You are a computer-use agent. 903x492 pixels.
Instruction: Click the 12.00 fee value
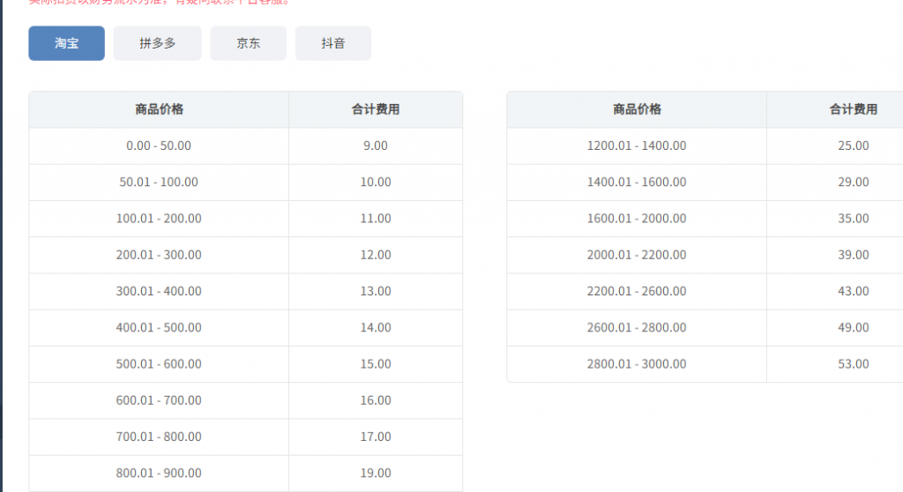[376, 255]
